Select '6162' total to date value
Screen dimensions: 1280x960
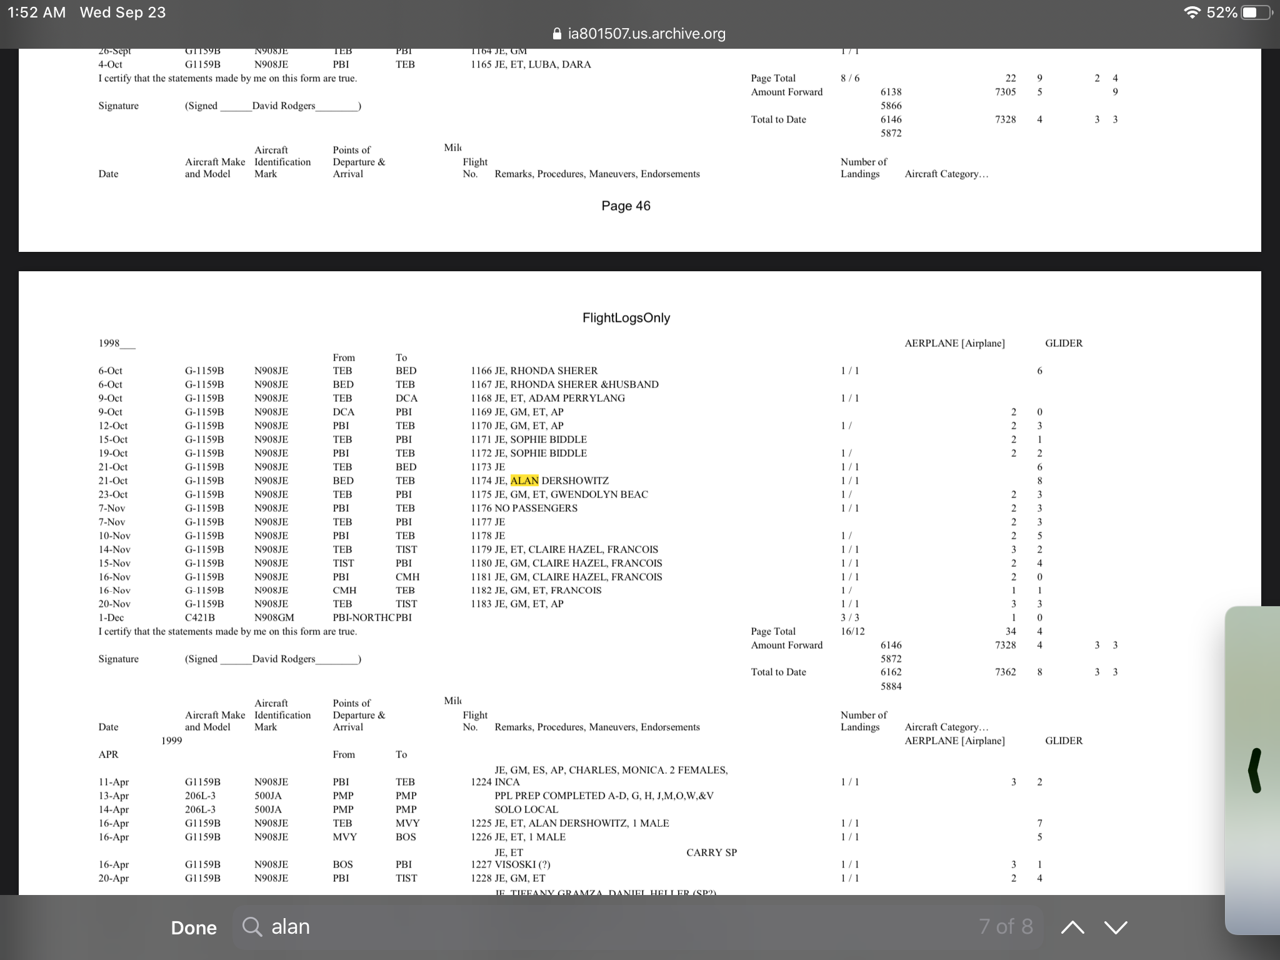(x=891, y=672)
